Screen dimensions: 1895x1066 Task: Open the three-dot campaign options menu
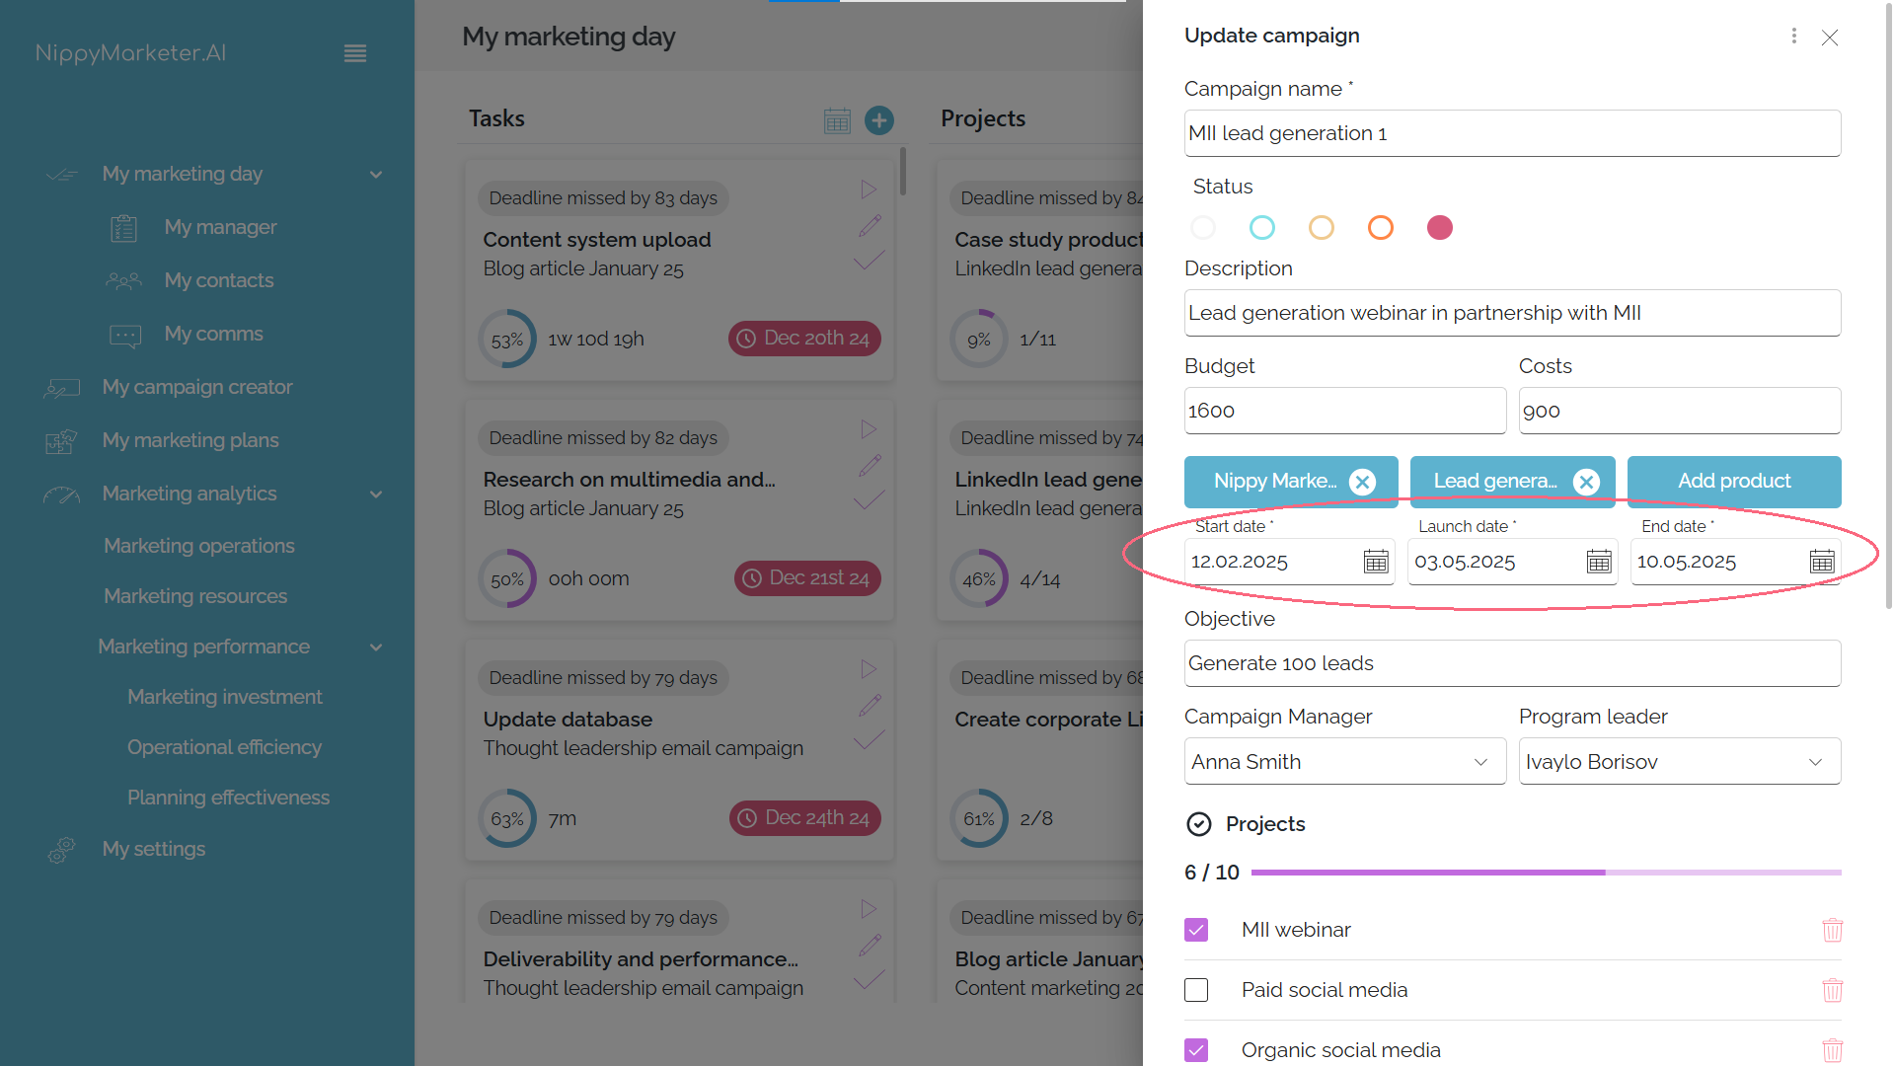click(x=1793, y=37)
